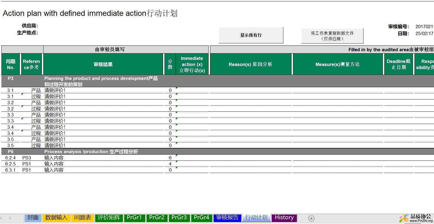Screen dimensions: 434x224
Task: Select the score 0 cell in row 6.3.1
Action: (170, 170)
